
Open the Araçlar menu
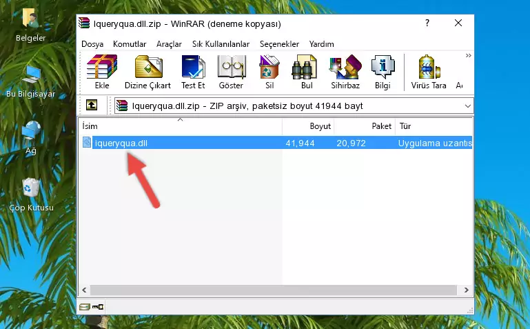[x=169, y=44]
